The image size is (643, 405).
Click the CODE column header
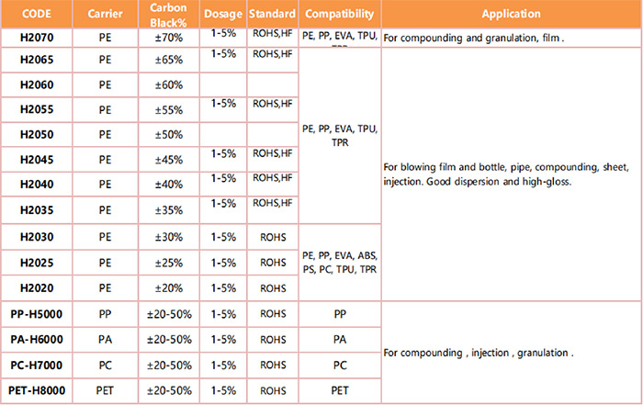[37, 14]
